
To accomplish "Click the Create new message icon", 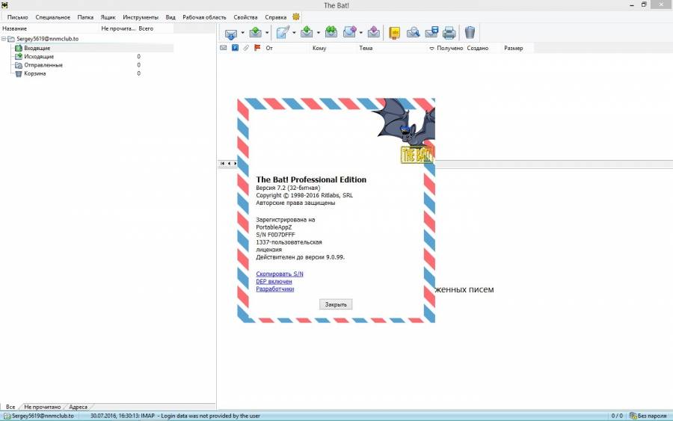I will 283,32.
